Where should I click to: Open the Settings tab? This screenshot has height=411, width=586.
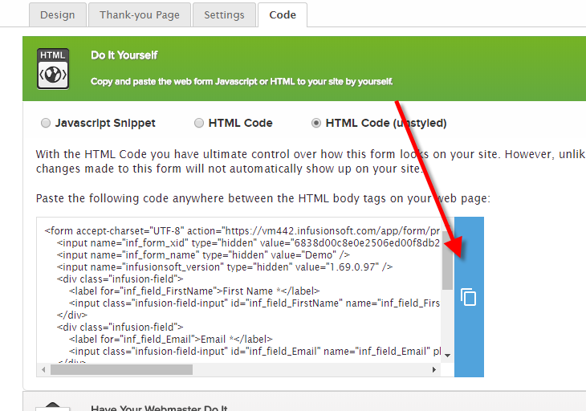[224, 15]
